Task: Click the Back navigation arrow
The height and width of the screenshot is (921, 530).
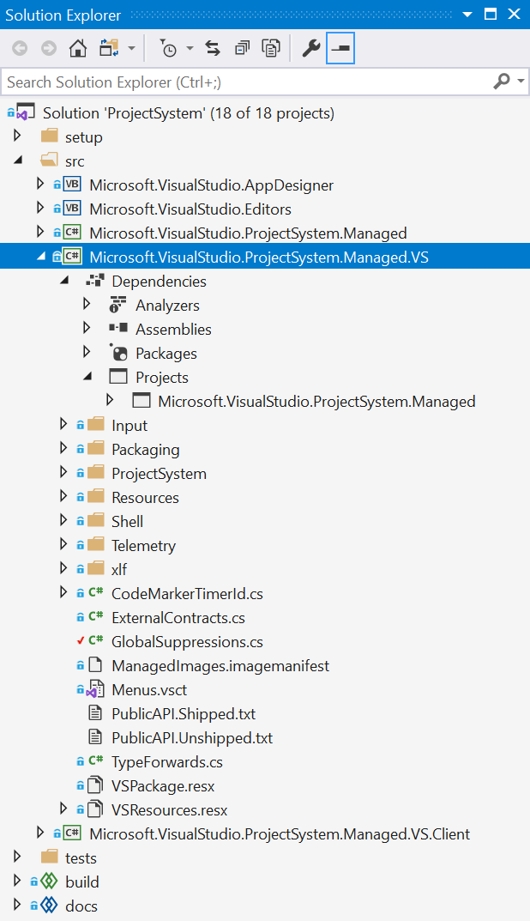Action: click(x=20, y=48)
